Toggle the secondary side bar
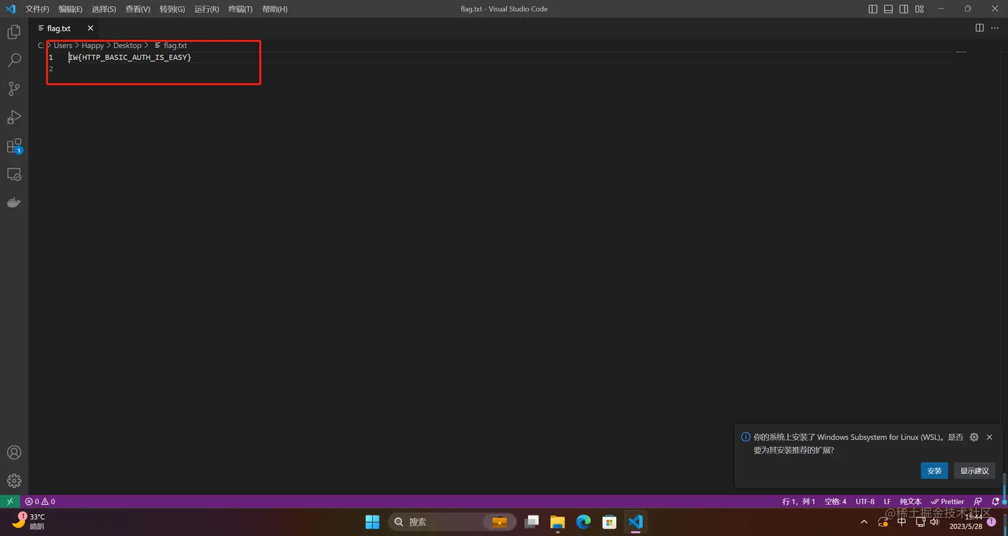 point(904,9)
